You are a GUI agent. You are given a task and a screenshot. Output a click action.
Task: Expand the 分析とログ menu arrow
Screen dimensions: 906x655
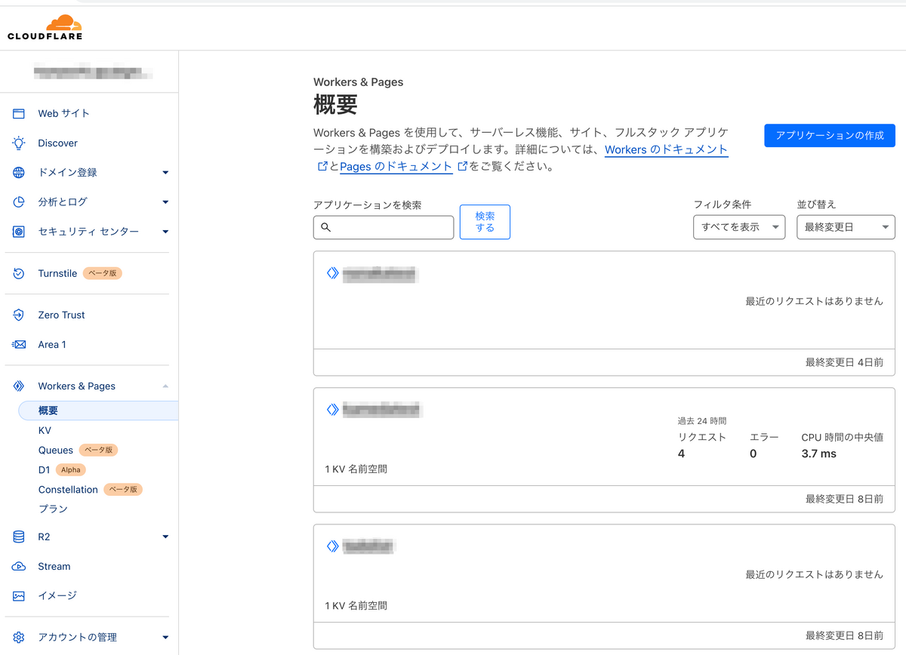(x=165, y=202)
